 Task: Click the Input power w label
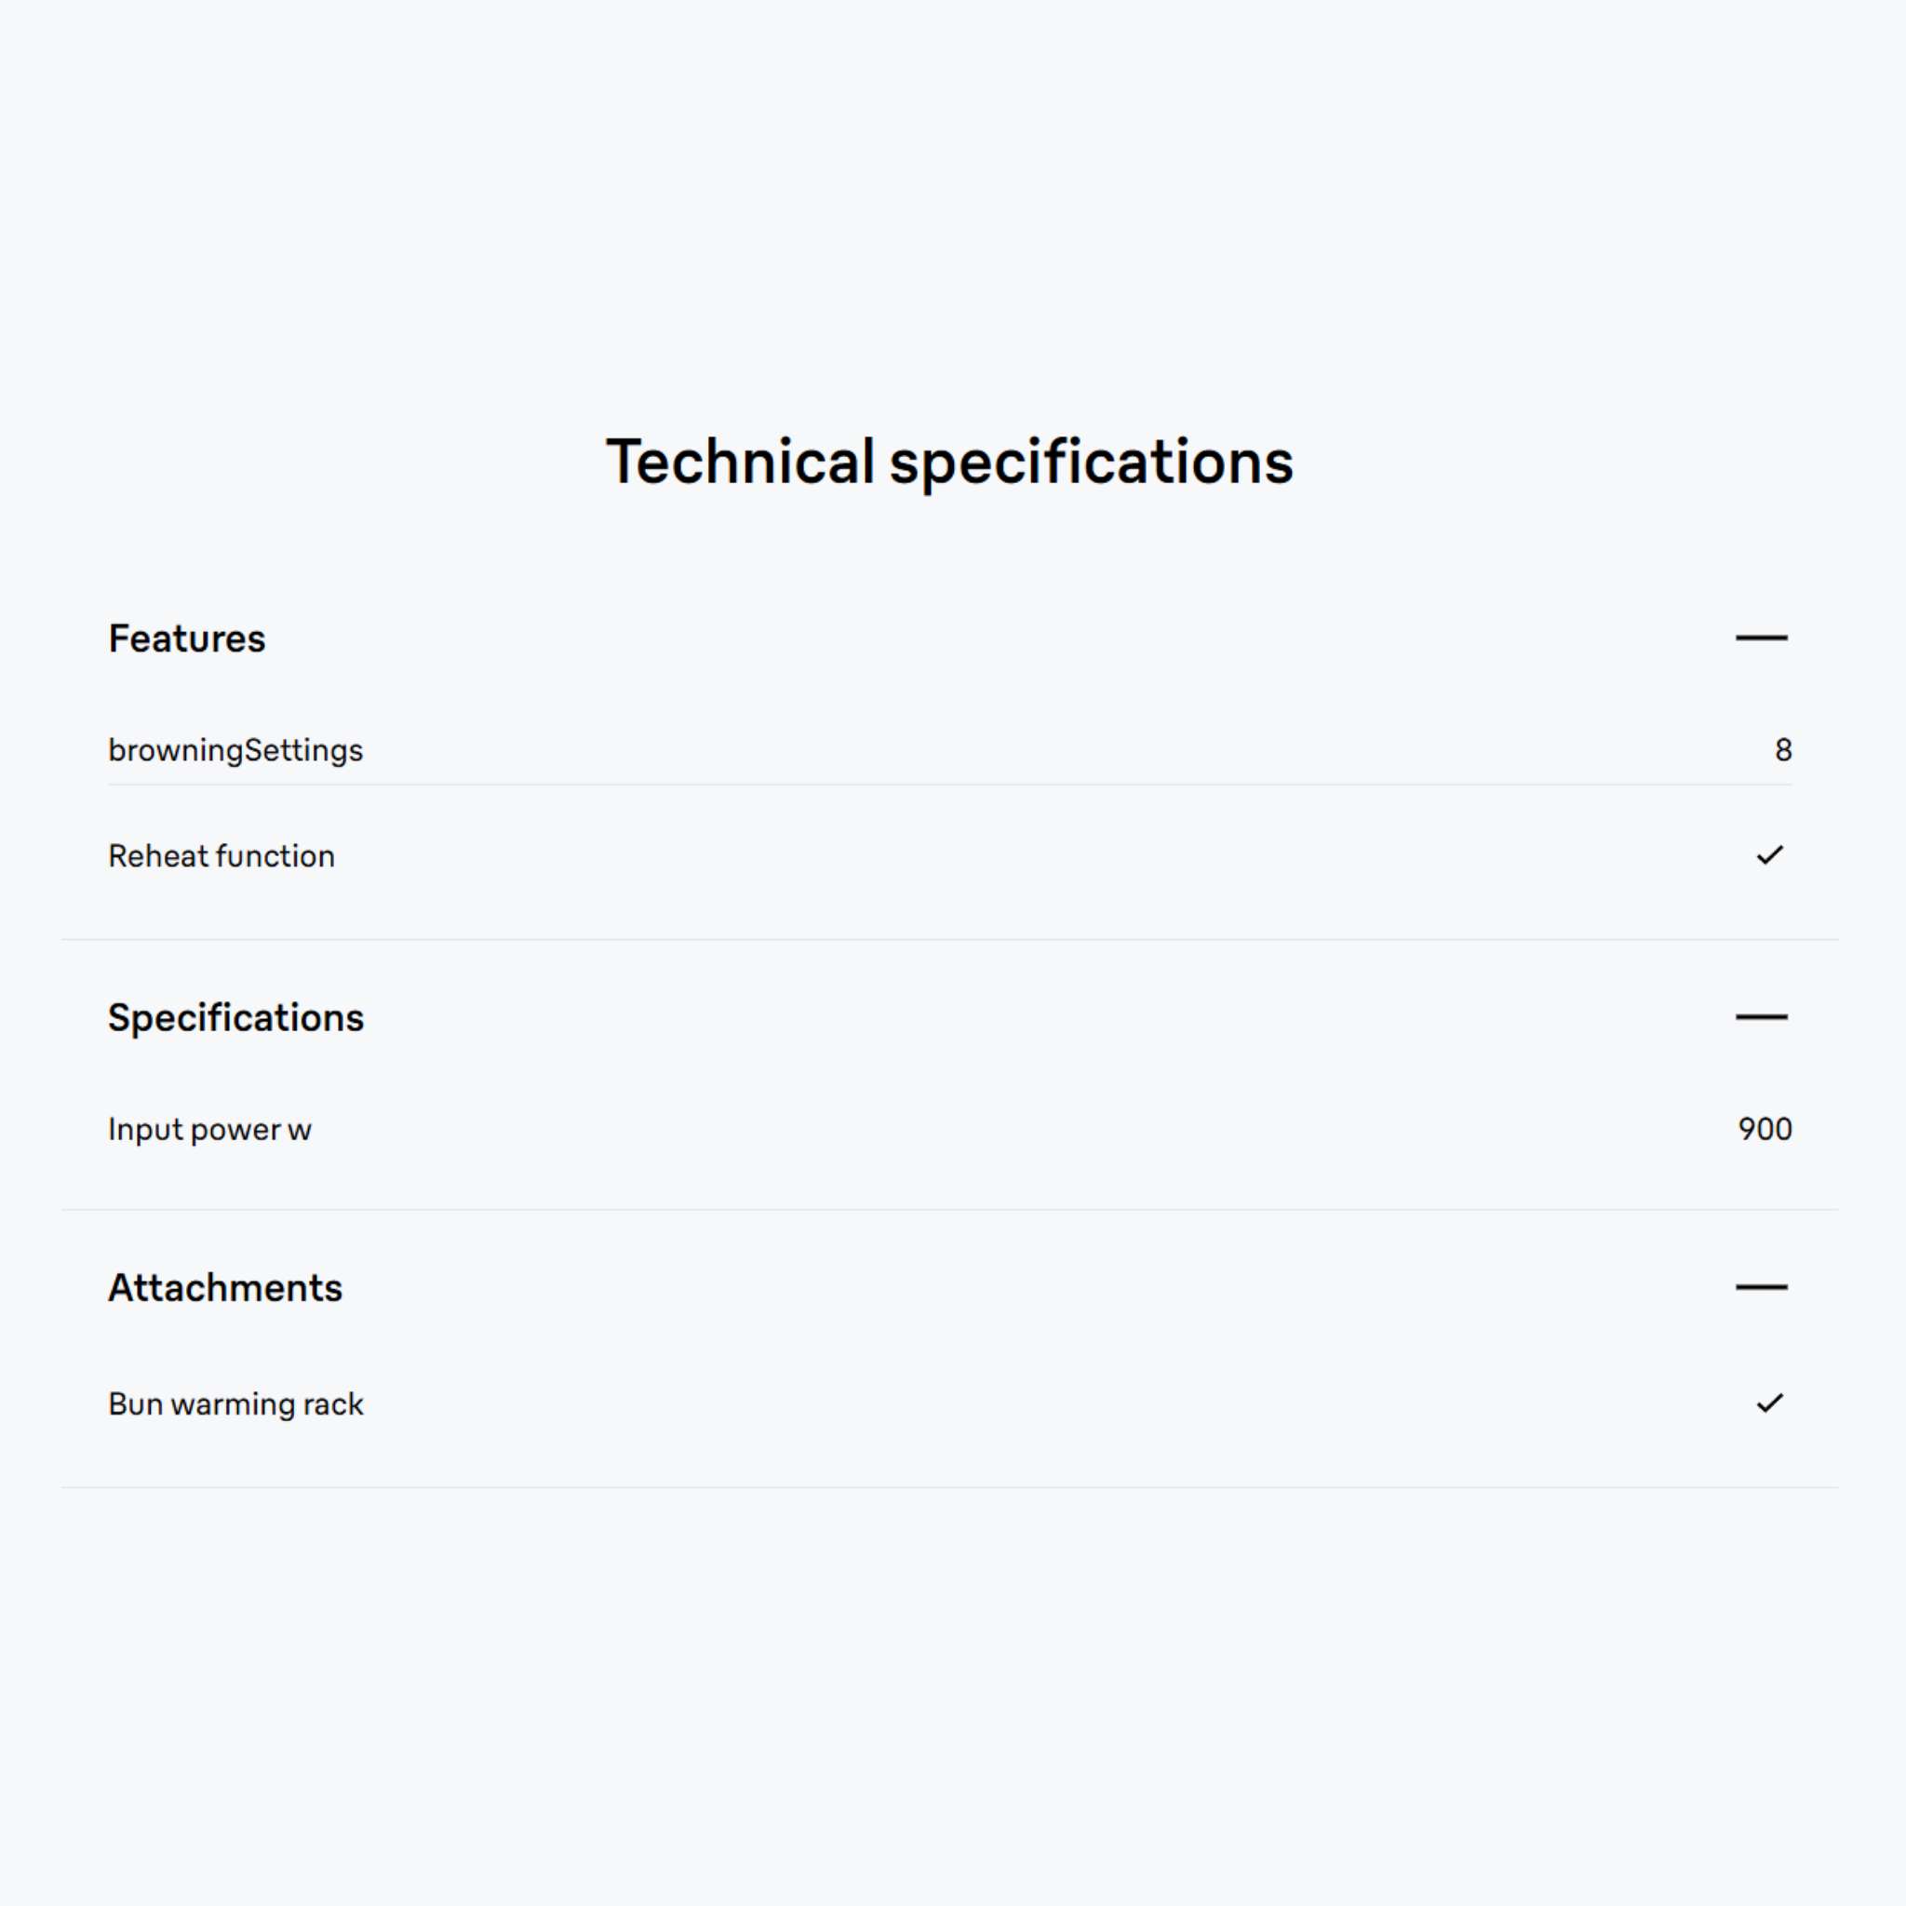(210, 1130)
